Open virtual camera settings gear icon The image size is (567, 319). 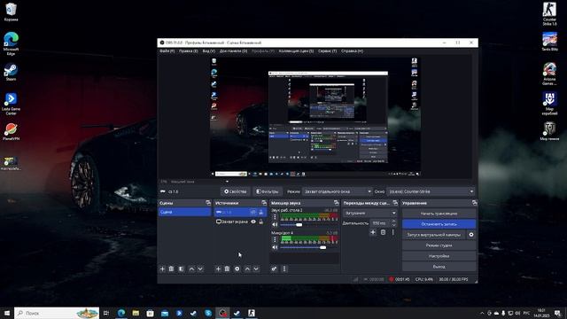[x=471, y=235]
